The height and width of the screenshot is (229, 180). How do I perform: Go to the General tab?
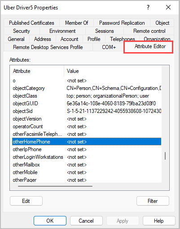point(16,39)
